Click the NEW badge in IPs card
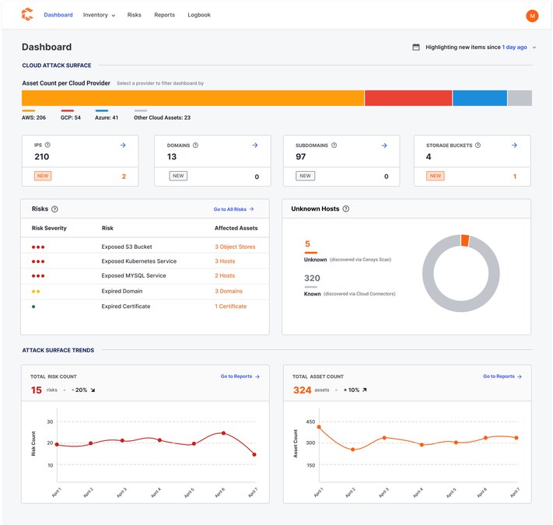 coord(43,176)
